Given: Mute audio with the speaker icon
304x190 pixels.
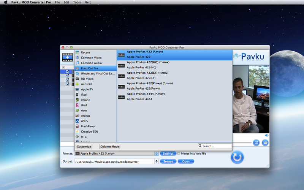Looking at the screenshot, I should [267, 135].
